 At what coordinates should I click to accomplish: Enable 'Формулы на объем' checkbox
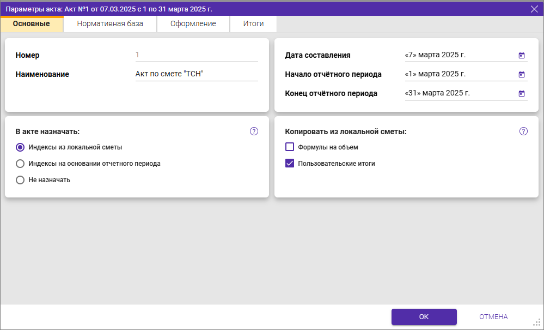(290, 147)
